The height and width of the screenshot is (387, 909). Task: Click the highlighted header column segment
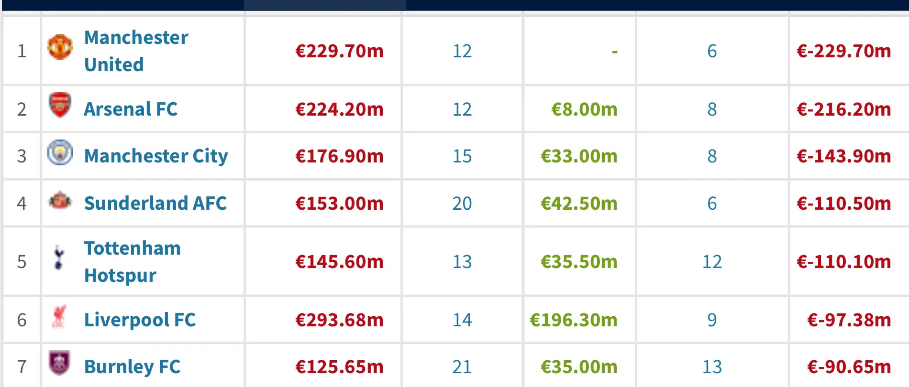(x=325, y=5)
